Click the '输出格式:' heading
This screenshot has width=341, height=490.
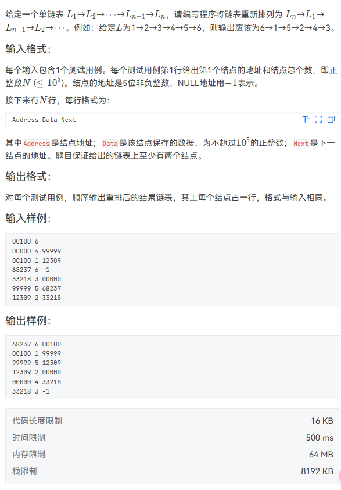coord(28,176)
